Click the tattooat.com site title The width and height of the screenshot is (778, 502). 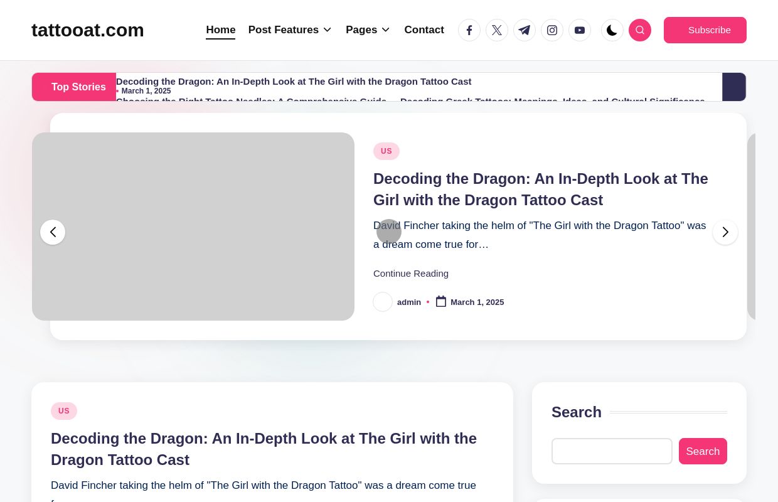(88, 30)
